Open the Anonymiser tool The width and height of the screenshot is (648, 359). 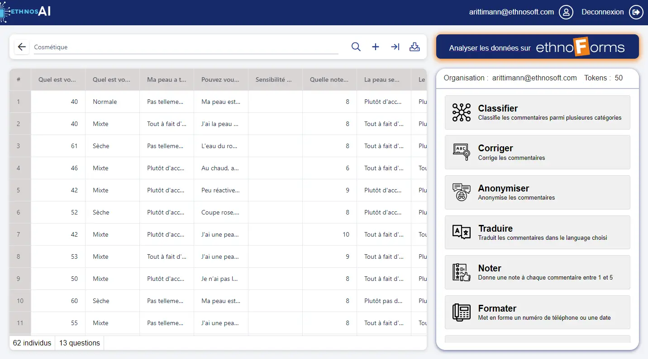click(x=538, y=192)
